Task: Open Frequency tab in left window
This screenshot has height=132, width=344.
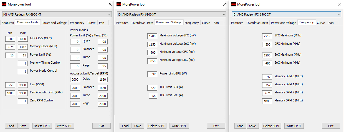Action: point(77,23)
